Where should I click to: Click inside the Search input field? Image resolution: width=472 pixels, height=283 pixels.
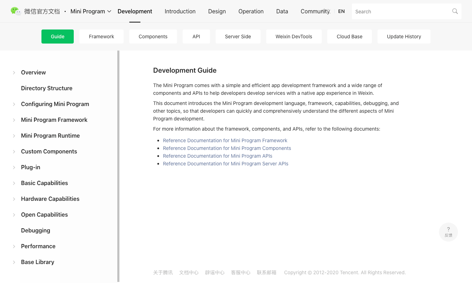pos(400,12)
